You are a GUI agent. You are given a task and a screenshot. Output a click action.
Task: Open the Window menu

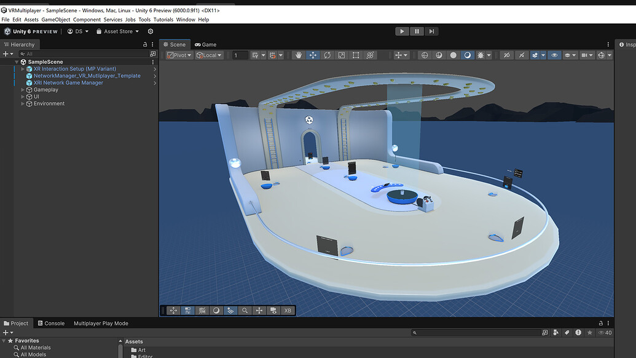[x=186, y=19]
